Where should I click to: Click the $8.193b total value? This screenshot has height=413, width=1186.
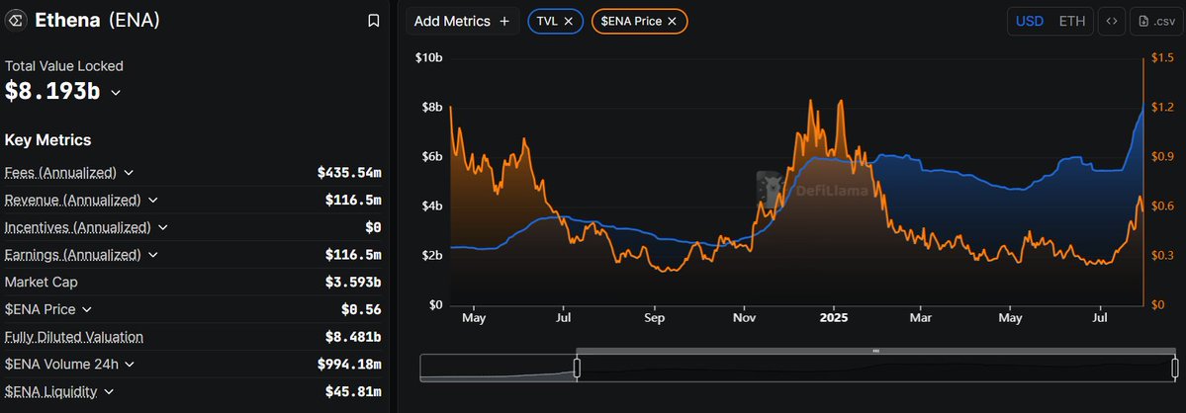52,91
